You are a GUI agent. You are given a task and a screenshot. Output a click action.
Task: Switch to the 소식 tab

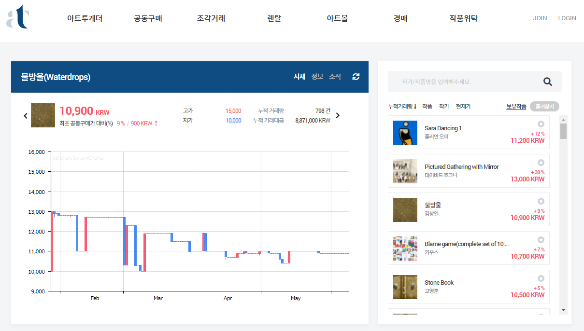[x=335, y=77]
